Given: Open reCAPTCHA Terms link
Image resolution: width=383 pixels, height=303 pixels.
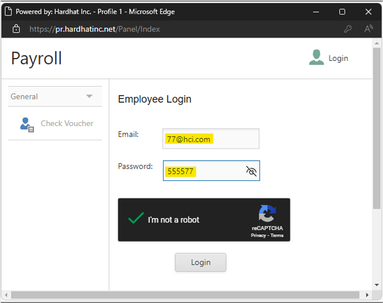Looking at the screenshot, I should click(277, 235).
